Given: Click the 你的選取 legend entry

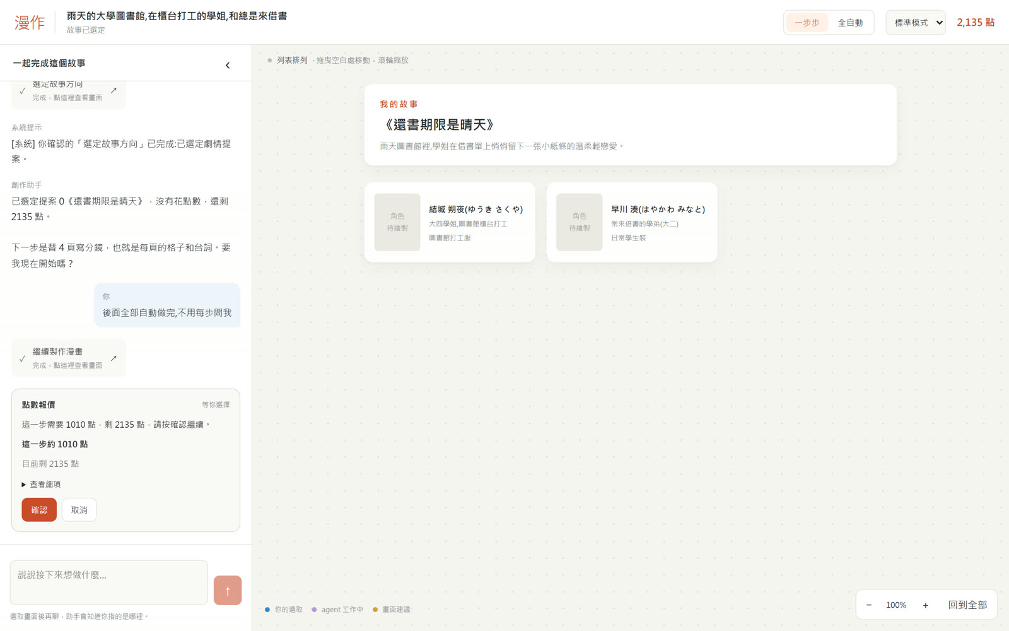Looking at the screenshot, I should (284, 610).
